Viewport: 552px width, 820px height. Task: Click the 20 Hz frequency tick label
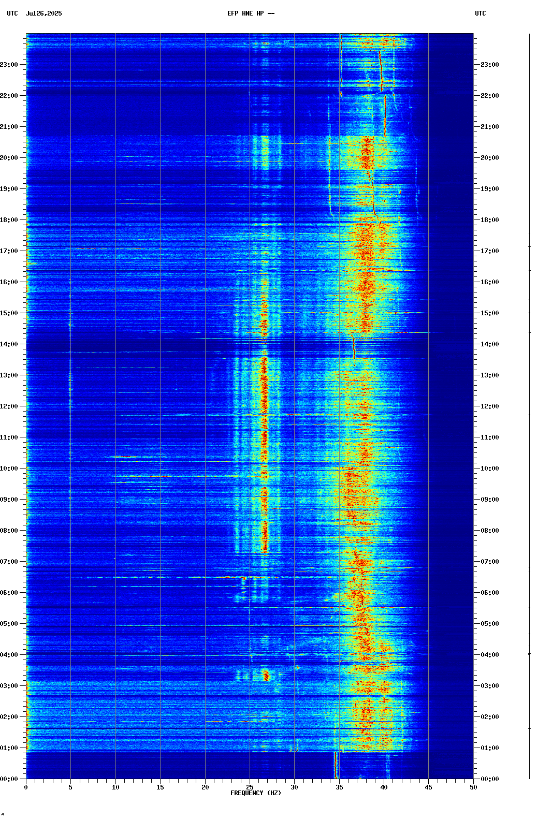[205, 787]
